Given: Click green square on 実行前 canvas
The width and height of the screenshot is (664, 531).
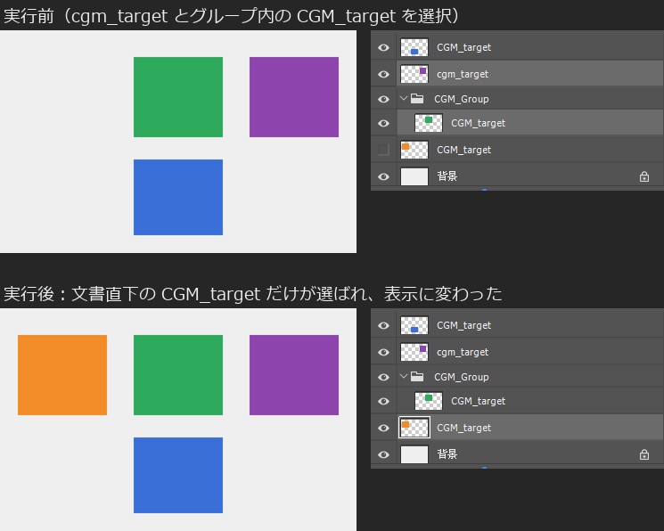Looking at the screenshot, I should pyautogui.click(x=178, y=97).
